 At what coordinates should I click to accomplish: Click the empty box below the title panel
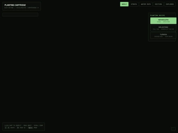click(x=20, y=14)
